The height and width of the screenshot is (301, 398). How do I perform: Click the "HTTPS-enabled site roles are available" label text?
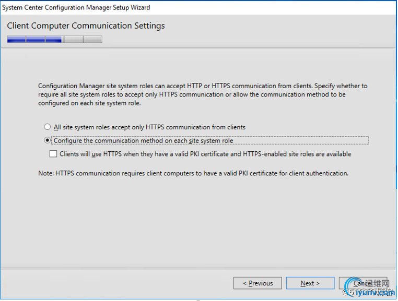coord(297,154)
